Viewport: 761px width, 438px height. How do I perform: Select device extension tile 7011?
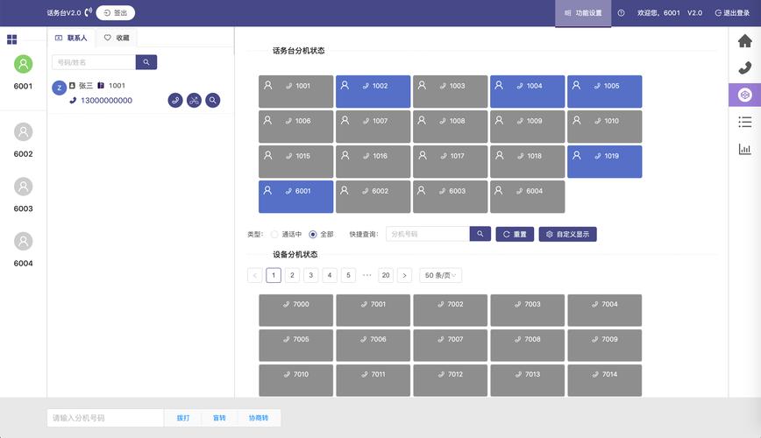click(x=373, y=380)
